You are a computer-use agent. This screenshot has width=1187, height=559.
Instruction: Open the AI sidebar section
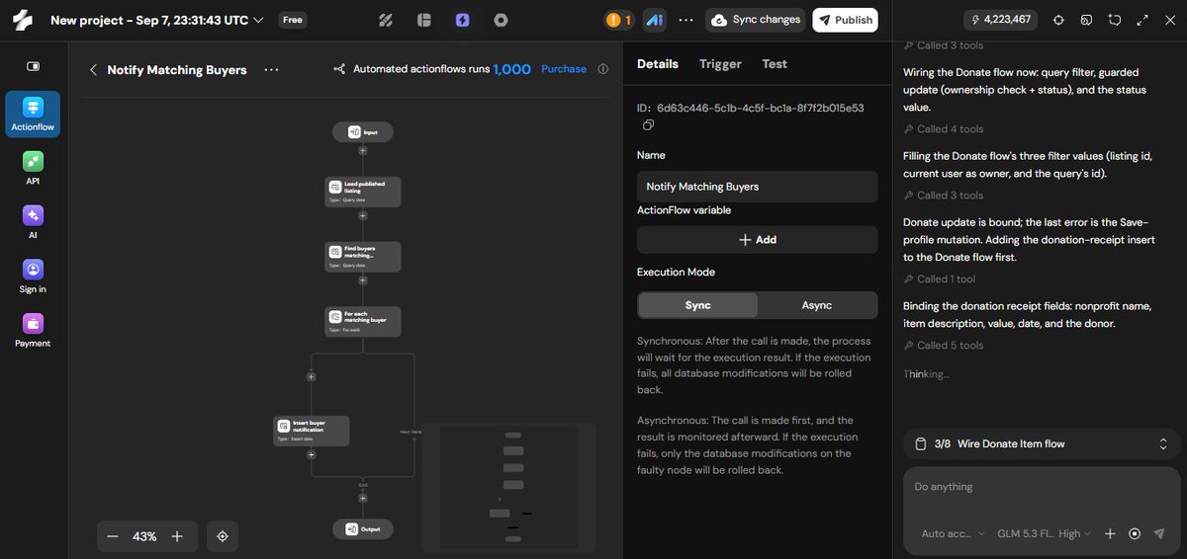point(33,221)
